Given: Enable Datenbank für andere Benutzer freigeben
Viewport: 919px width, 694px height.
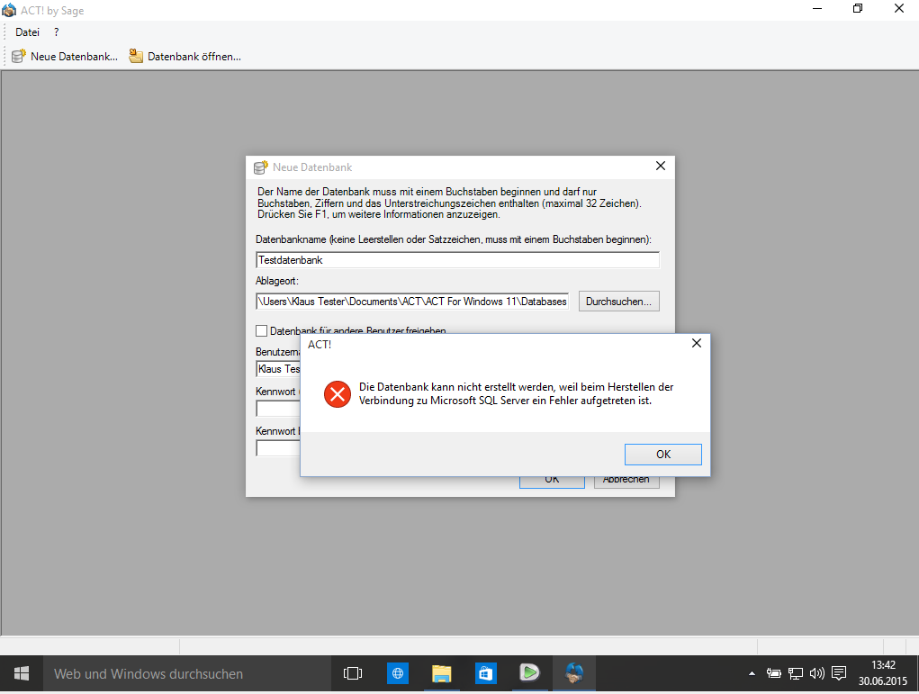Looking at the screenshot, I should click(262, 330).
